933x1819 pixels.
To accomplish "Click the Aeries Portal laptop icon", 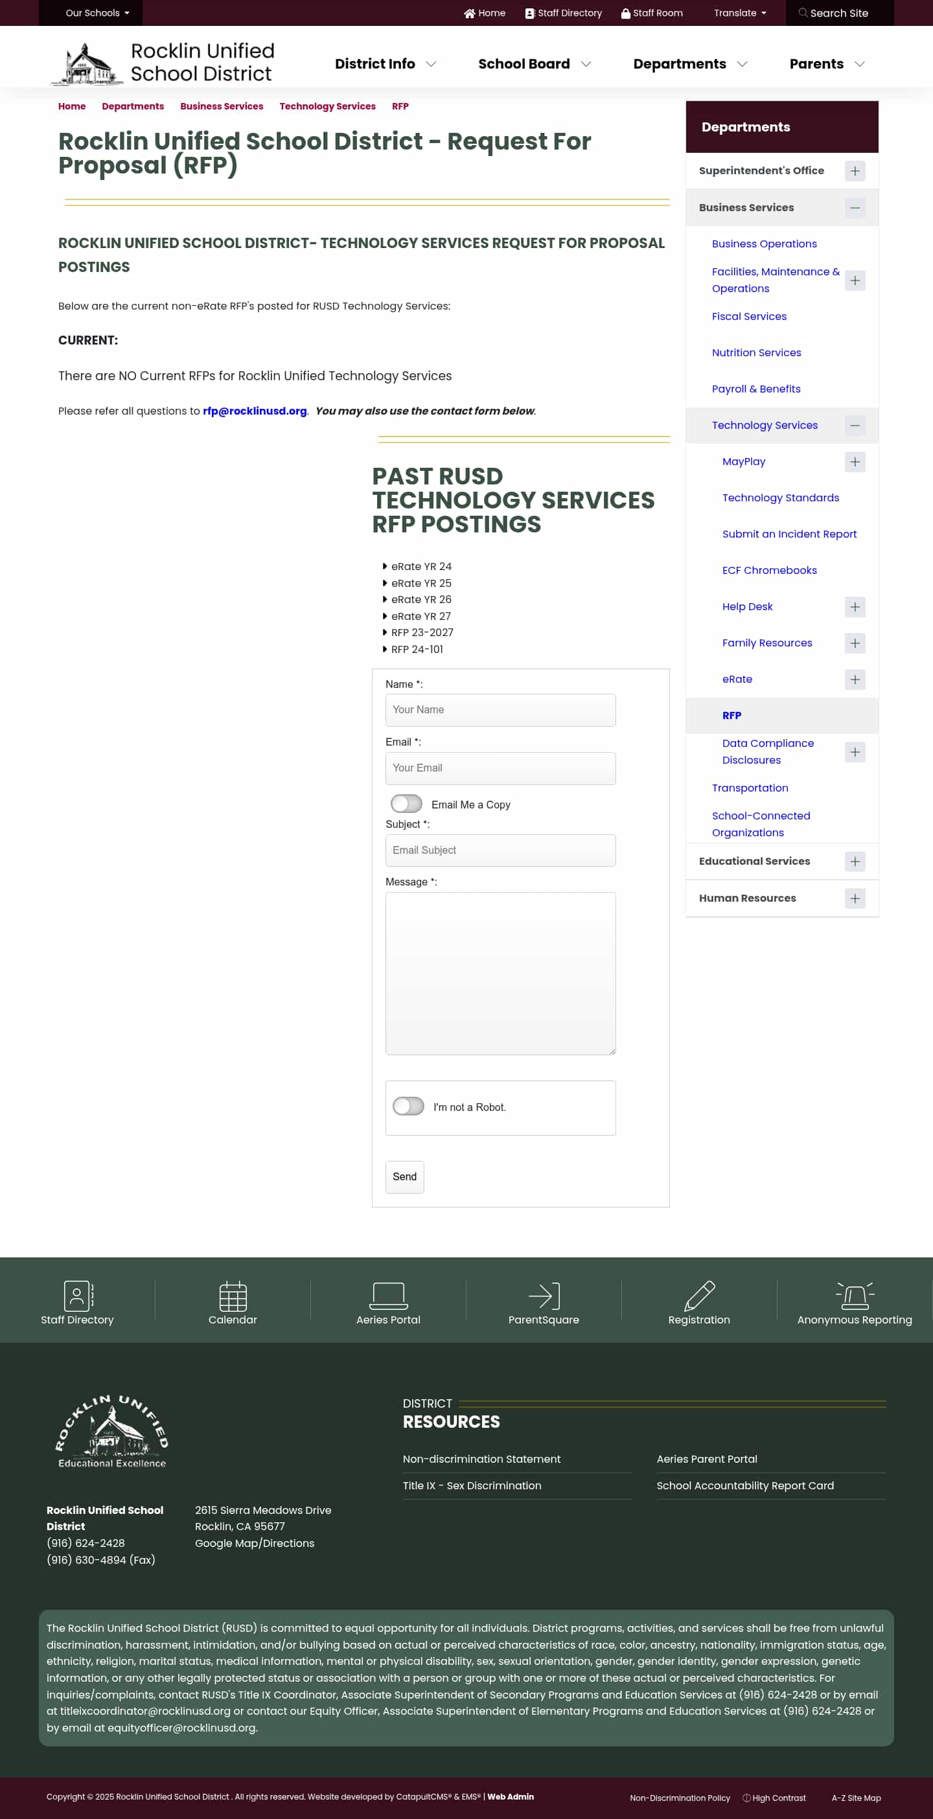I will point(387,1295).
